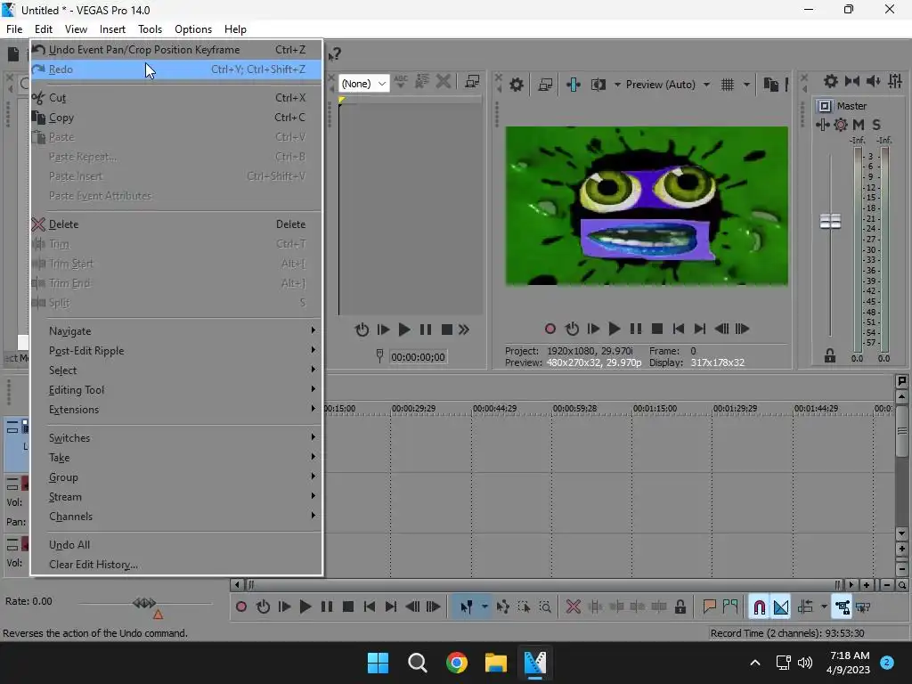Click timeline transport Record button
This screenshot has width=912, height=684.
tap(241, 607)
